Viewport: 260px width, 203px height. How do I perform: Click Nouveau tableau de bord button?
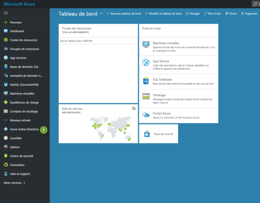[124, 14]
